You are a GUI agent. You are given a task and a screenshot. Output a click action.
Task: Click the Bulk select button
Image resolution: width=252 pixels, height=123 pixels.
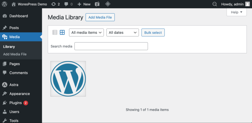click(x=153, y=32)
